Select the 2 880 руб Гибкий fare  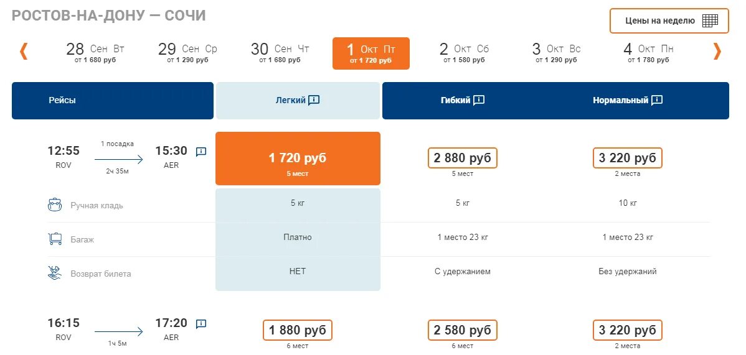point(463,158)
